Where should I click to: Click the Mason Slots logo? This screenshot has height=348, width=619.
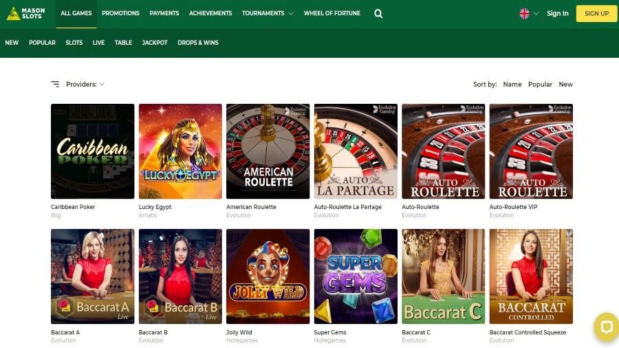click(x=25, y=14)
